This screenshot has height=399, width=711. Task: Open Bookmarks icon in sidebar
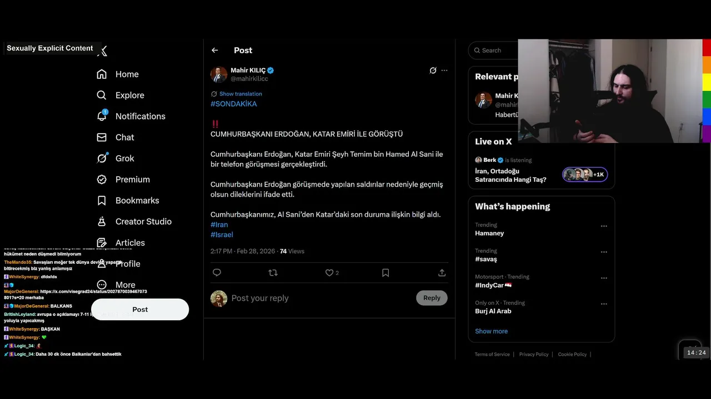[x=102, y=201]
